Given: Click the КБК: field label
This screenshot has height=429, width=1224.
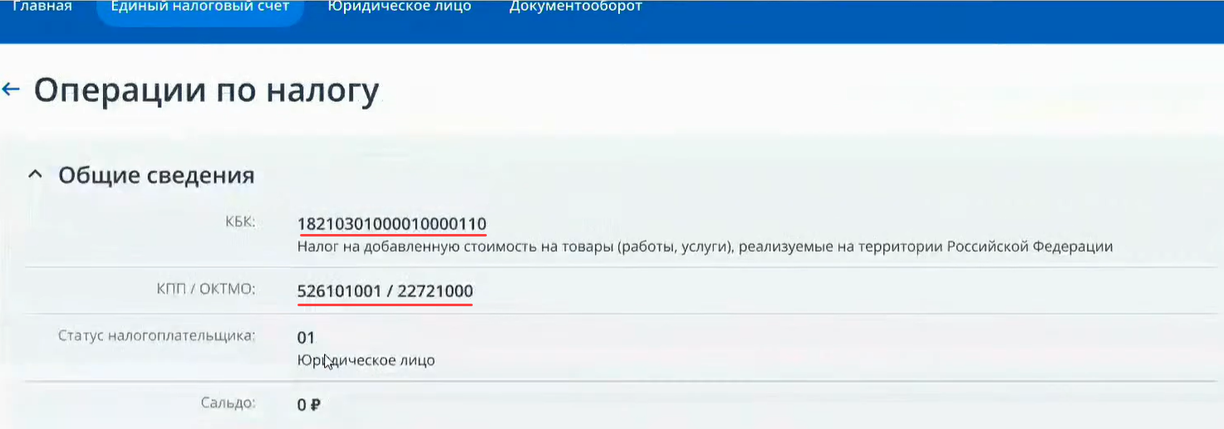Looking at the screenshot, I should pyautogui.click(x=242, y=222).
